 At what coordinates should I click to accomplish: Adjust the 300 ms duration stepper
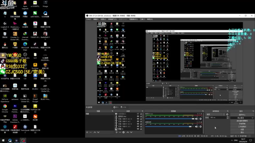click(228, 118)
